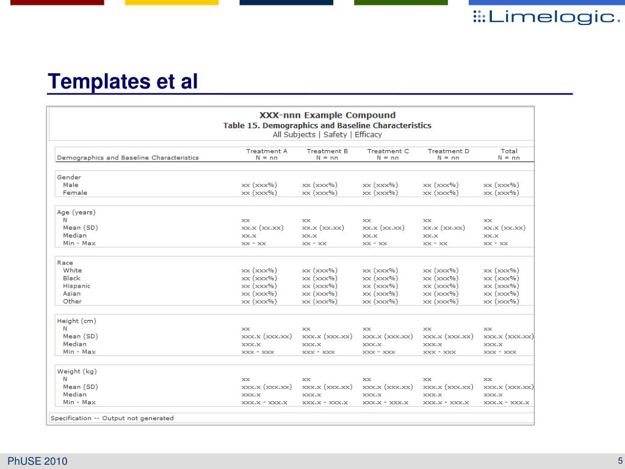Switch to the Safety population link

(x=335, y=135)
